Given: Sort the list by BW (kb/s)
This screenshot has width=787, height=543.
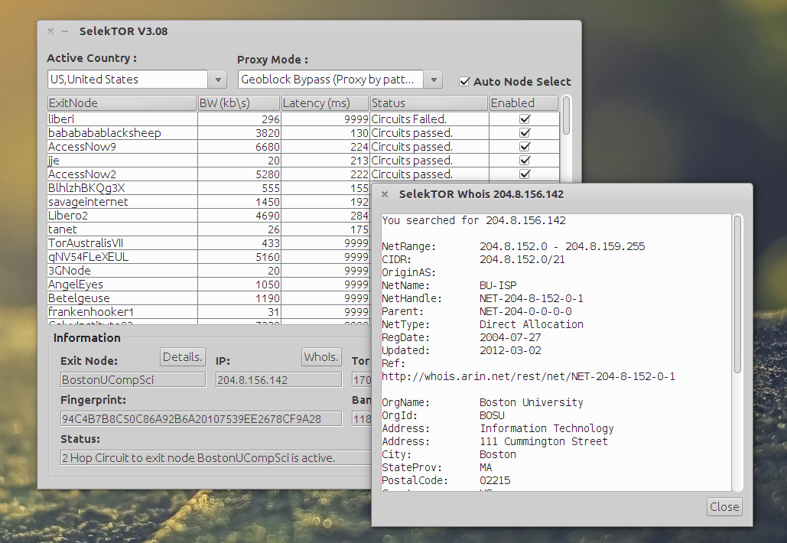Looking at the screenshot, I should point(239,102).
